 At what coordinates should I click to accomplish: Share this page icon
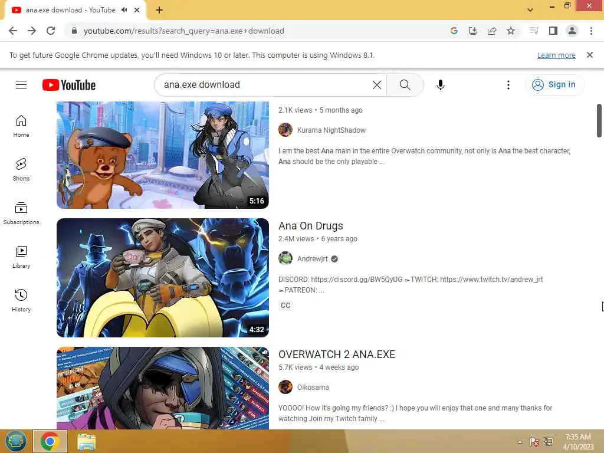coord(492,31)
